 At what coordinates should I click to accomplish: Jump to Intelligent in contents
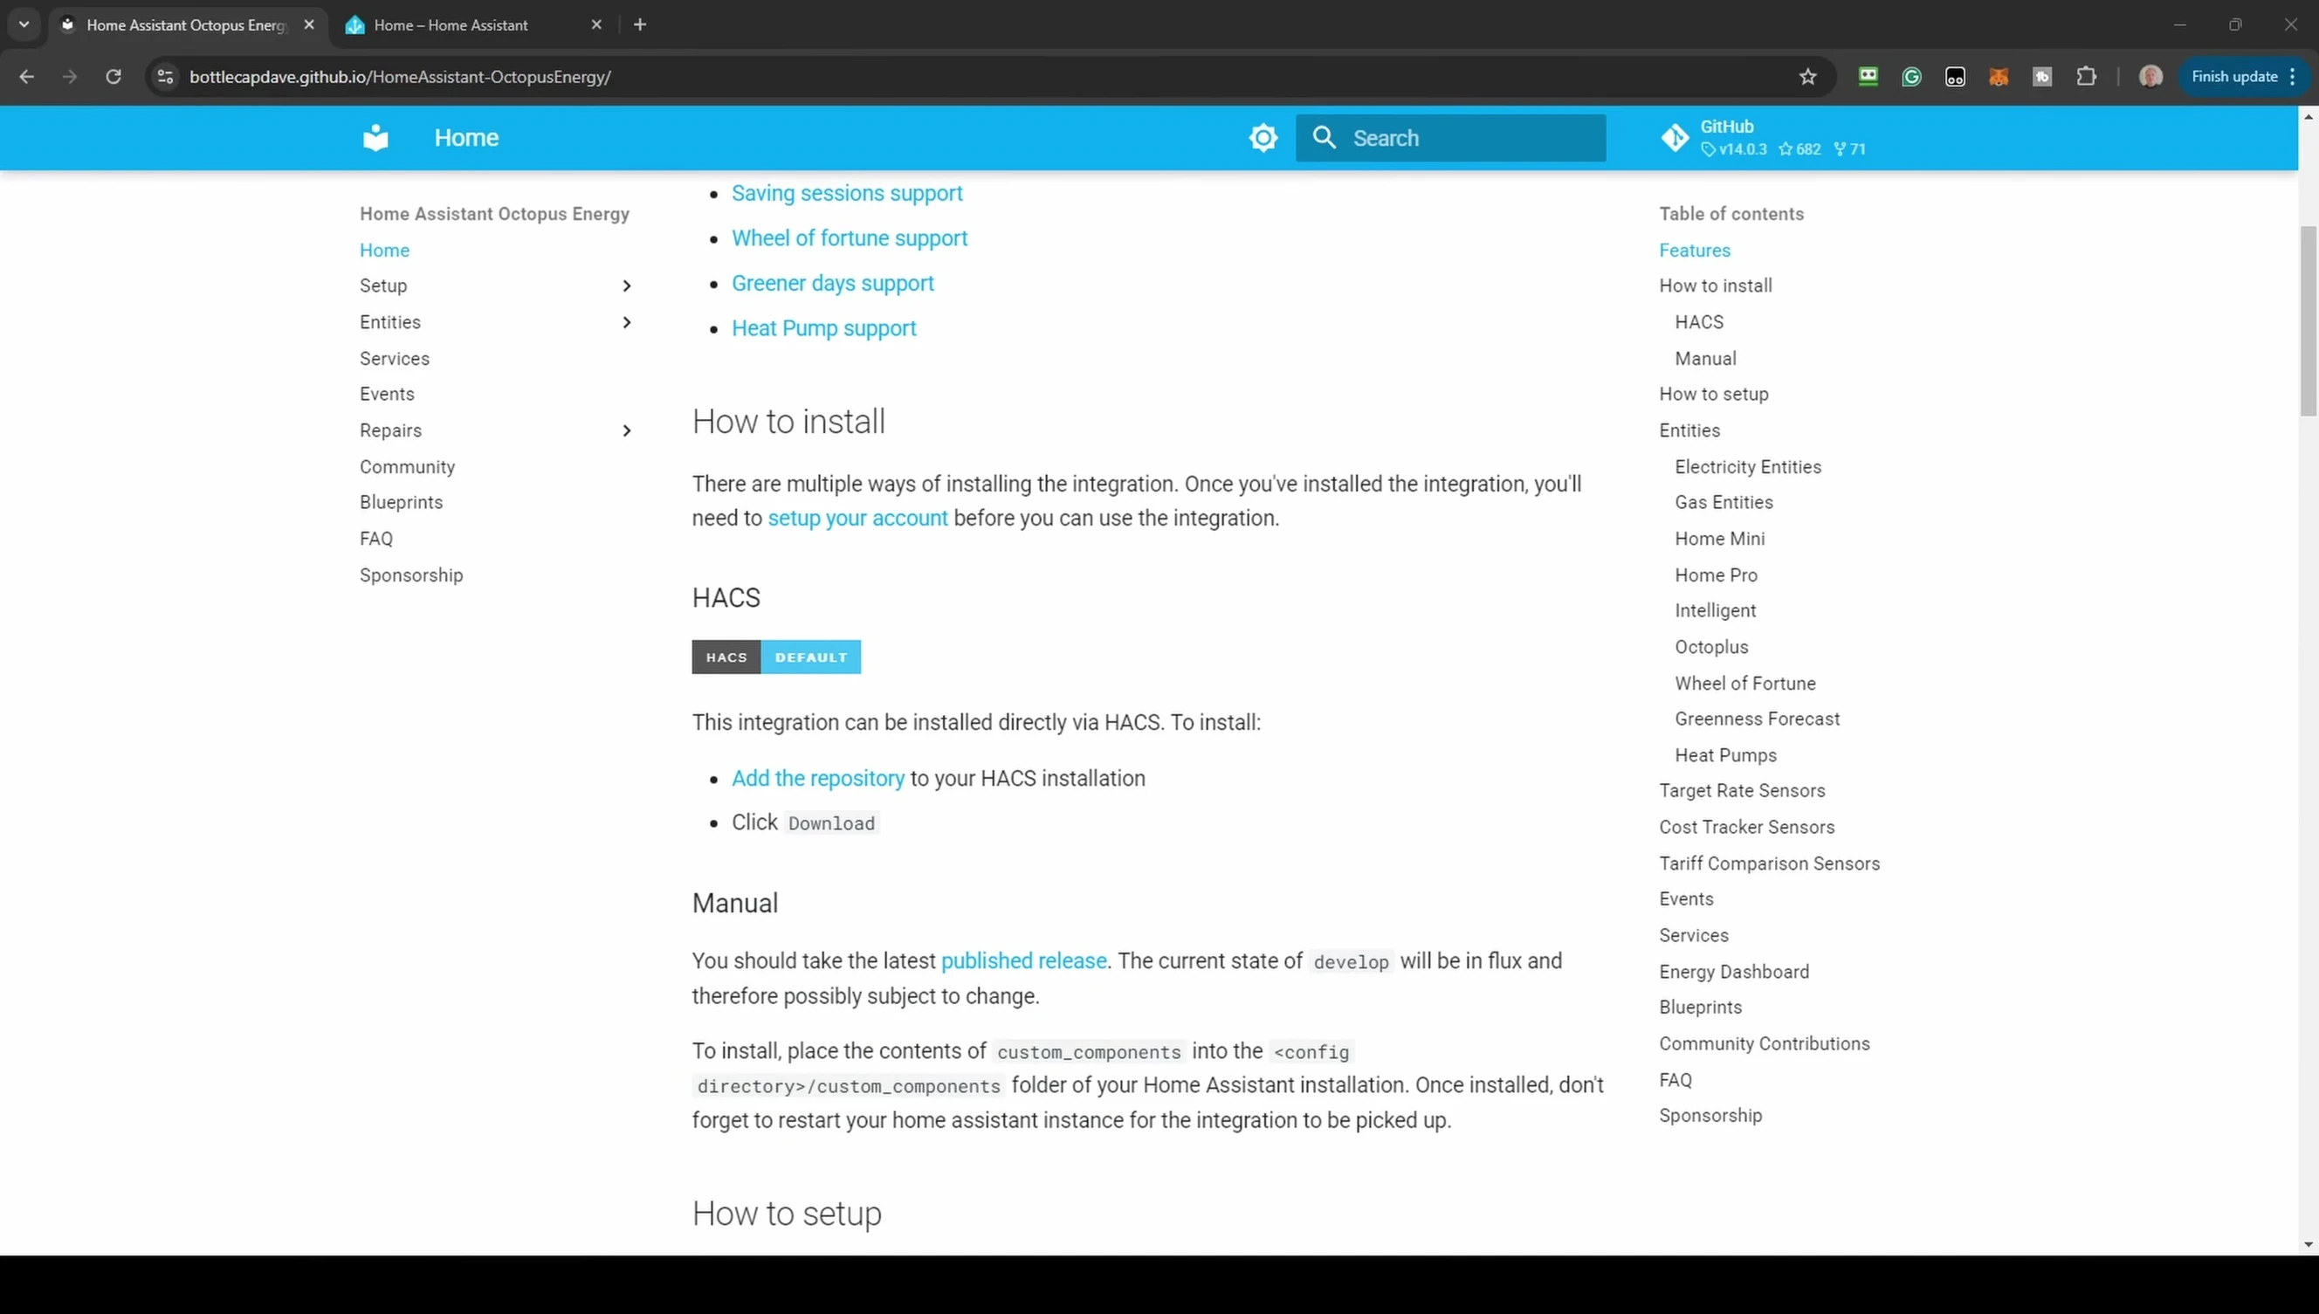tap(1715, 611)
